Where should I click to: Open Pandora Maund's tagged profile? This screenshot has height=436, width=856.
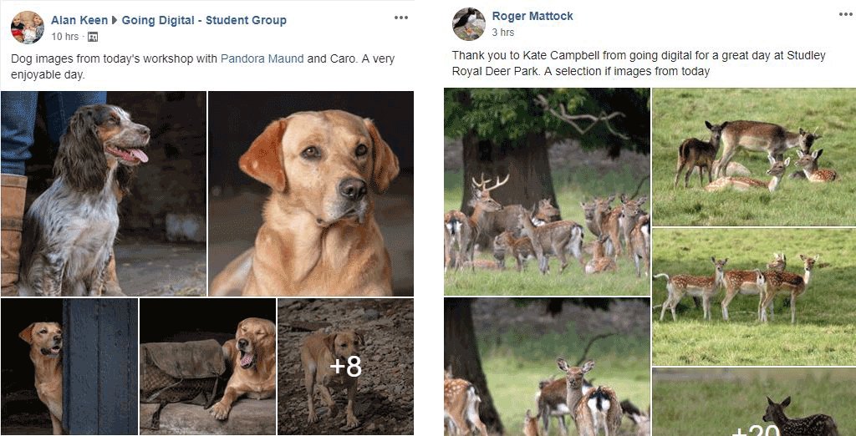click(262, 59)
